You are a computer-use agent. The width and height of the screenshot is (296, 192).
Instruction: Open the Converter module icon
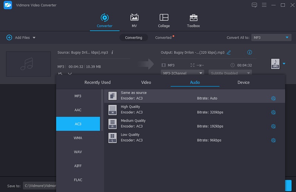pyautogui.click(x=104, y=18)
